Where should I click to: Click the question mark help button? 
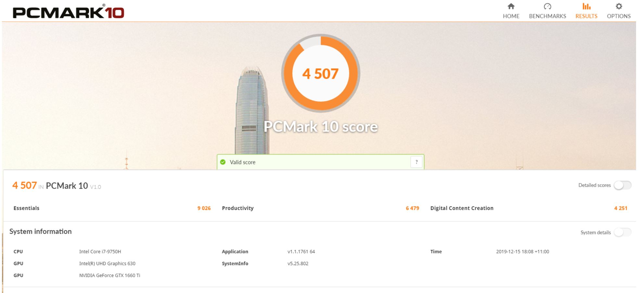point(416,162)
